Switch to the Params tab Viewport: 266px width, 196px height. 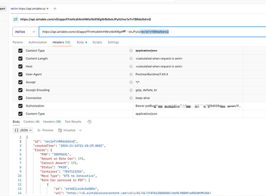point(18,42)
